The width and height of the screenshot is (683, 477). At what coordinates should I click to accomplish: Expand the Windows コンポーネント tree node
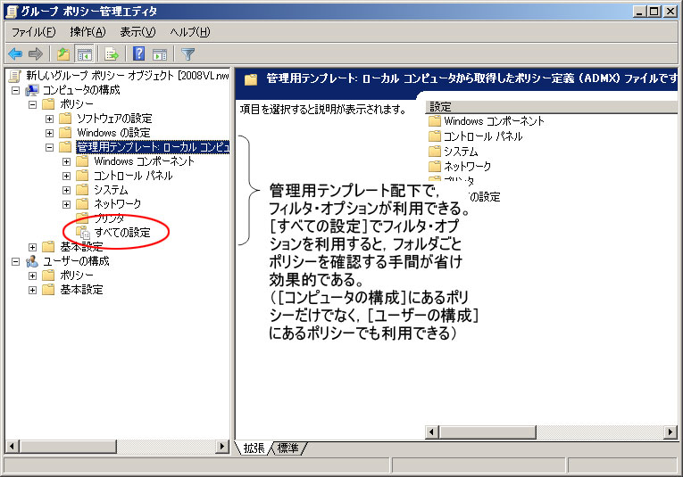pyautogui.click(x=67, y=161)
